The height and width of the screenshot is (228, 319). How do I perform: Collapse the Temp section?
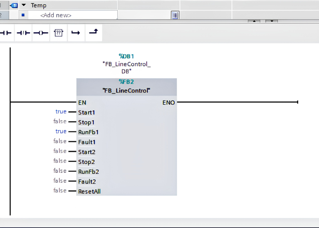(24, 5)
